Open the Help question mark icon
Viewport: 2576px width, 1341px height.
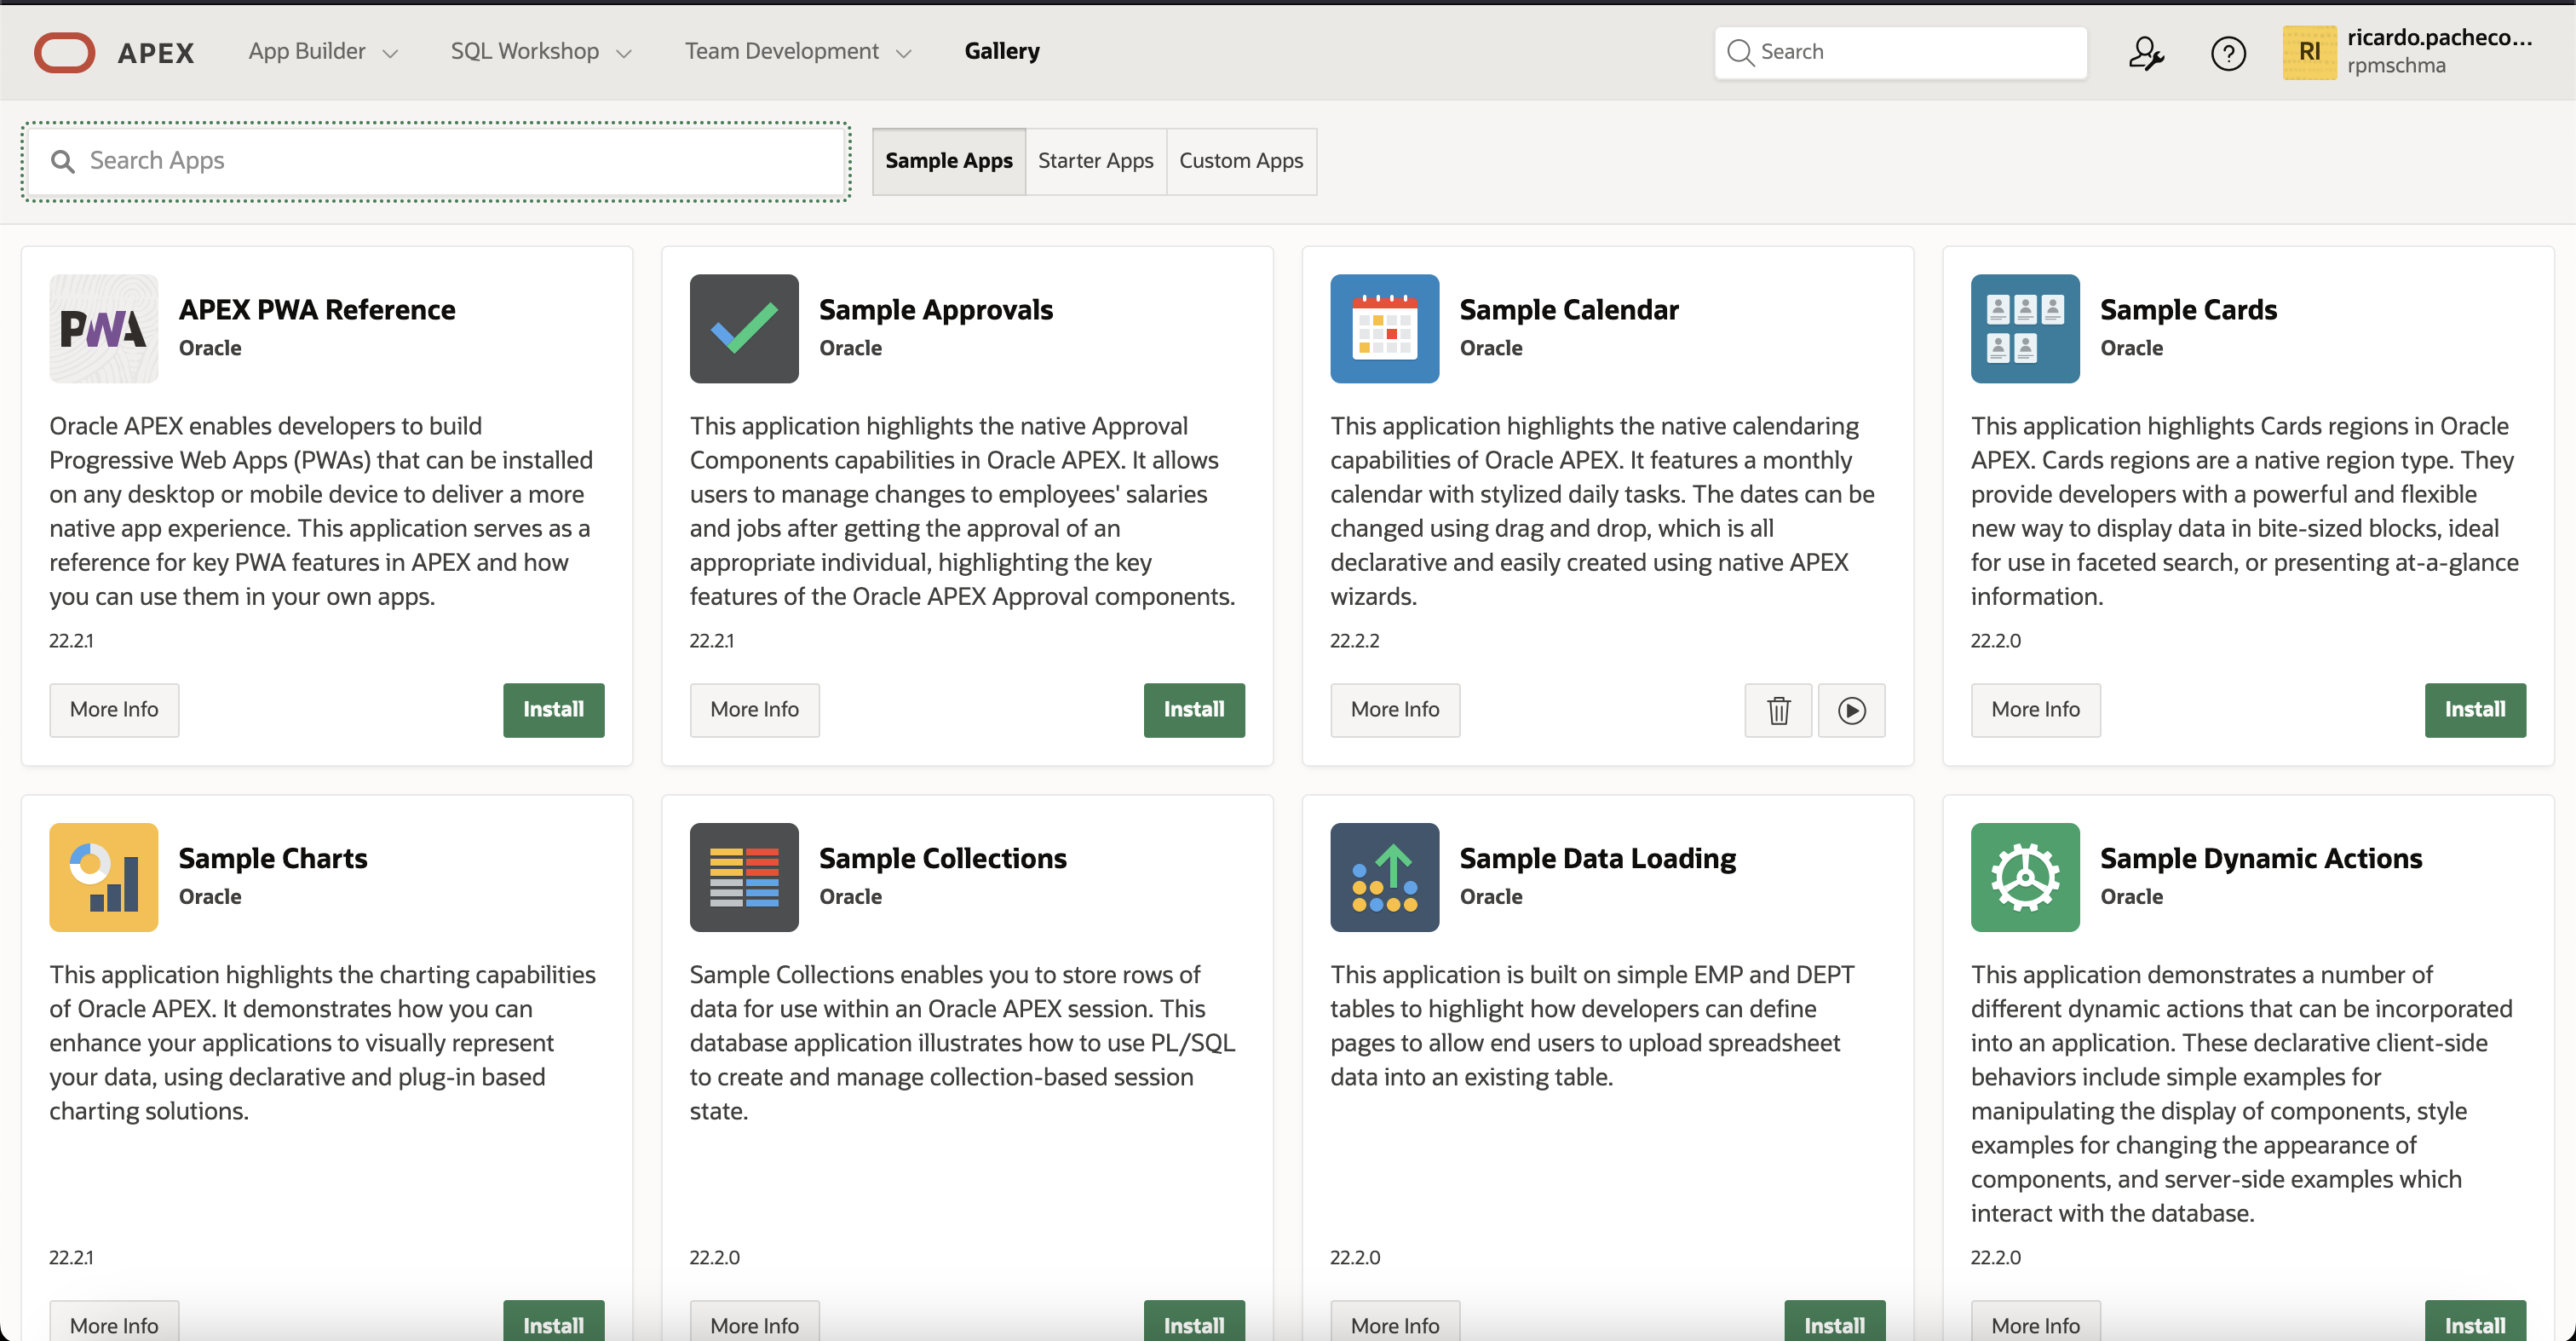(x=2227, y=52)
